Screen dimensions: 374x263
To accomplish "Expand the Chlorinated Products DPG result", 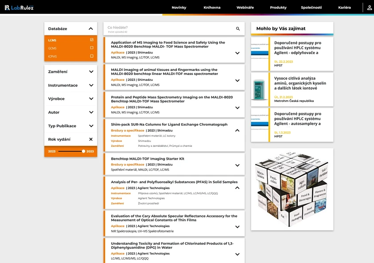I will pos(238,254).
